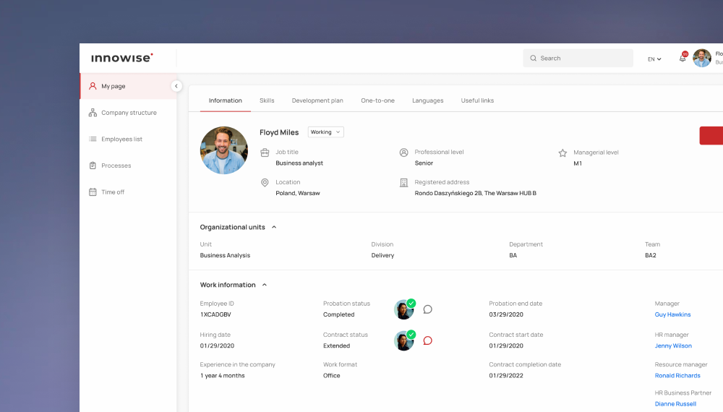Open manager Guy Hawkins link

point(672,314)
